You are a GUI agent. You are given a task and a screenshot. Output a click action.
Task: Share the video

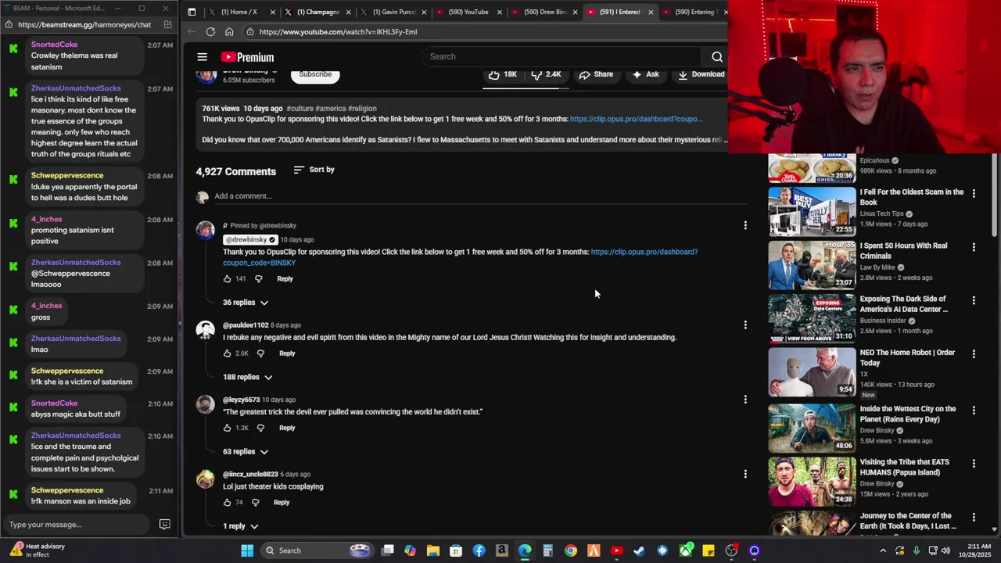pos(596,74)
